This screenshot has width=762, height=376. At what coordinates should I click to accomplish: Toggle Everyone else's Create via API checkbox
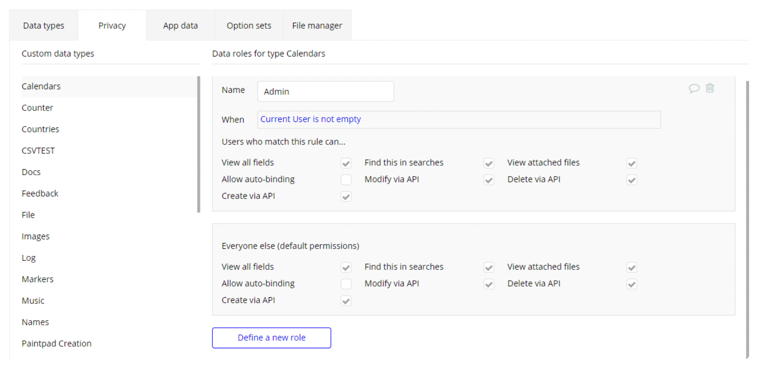coord(346,301)
